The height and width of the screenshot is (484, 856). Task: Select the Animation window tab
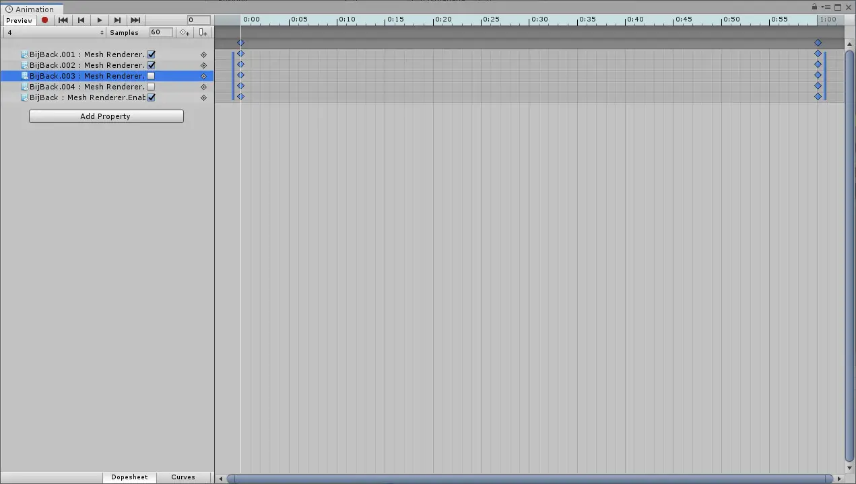pyautogui.click(x=32, y=9)
